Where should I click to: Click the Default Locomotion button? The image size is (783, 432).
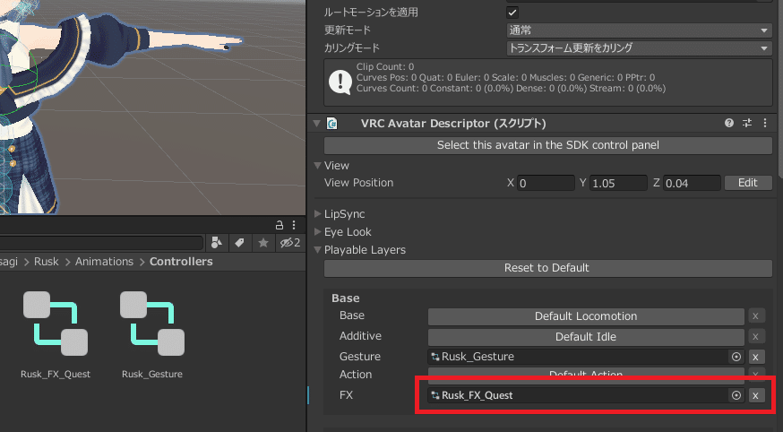click(586, 316)
